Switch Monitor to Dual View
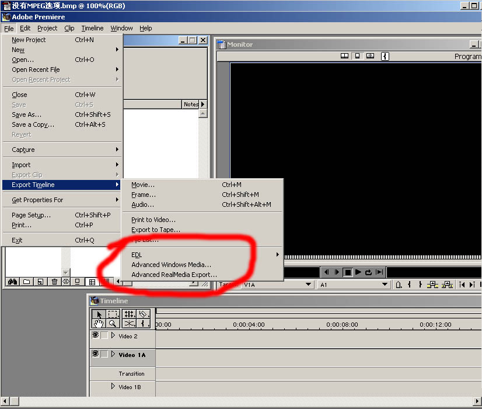Screen dimensions: 482x409 point(345,56)
